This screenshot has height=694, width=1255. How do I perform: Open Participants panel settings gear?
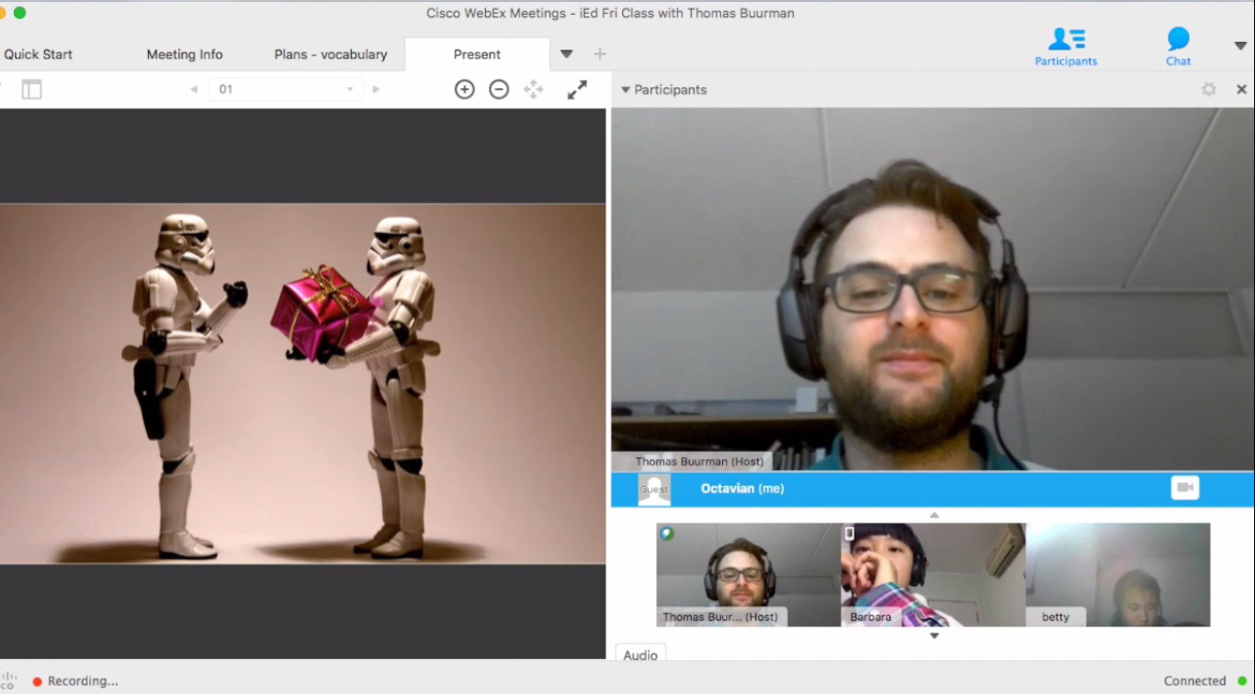[1209, 89]
